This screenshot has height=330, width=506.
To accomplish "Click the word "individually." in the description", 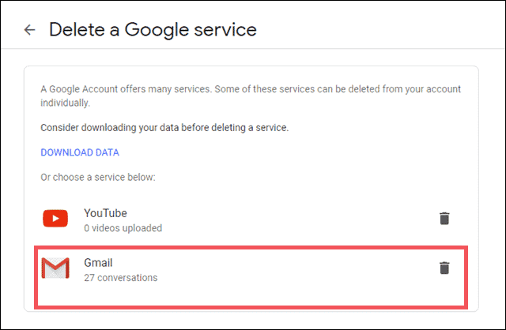I will (x=66, y=103).
